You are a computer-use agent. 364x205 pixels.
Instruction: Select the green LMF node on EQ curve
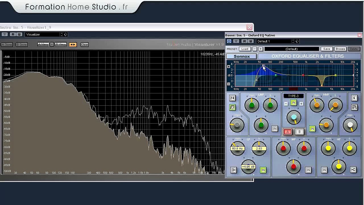click(276, 75)
